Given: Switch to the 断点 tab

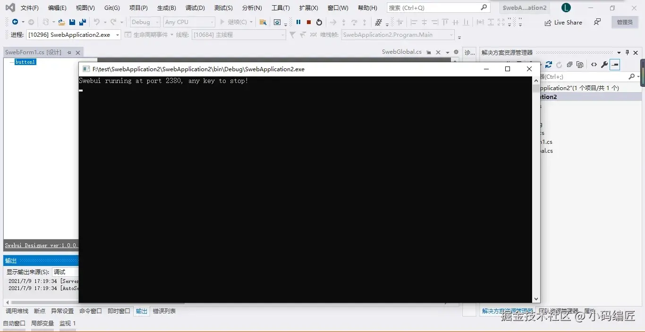Looking at the screenshot, I should [40, 311].
